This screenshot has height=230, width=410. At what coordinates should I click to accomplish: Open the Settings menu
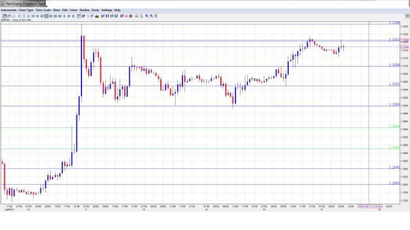coord(106,10)
